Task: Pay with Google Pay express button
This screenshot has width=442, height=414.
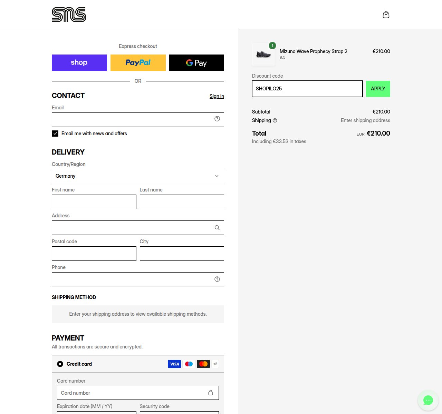Action: coord(196,63)
